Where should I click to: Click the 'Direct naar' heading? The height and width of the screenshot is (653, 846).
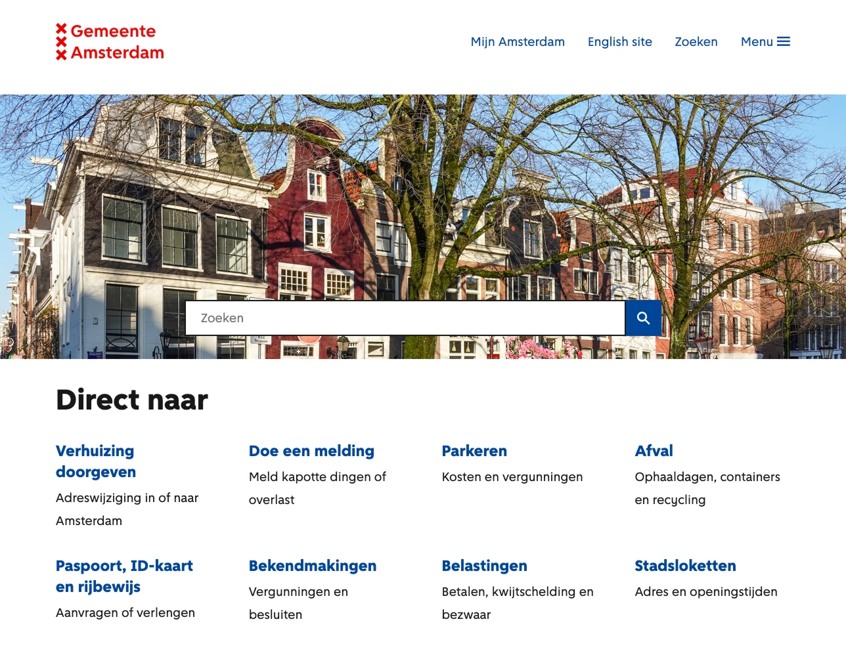132,400
